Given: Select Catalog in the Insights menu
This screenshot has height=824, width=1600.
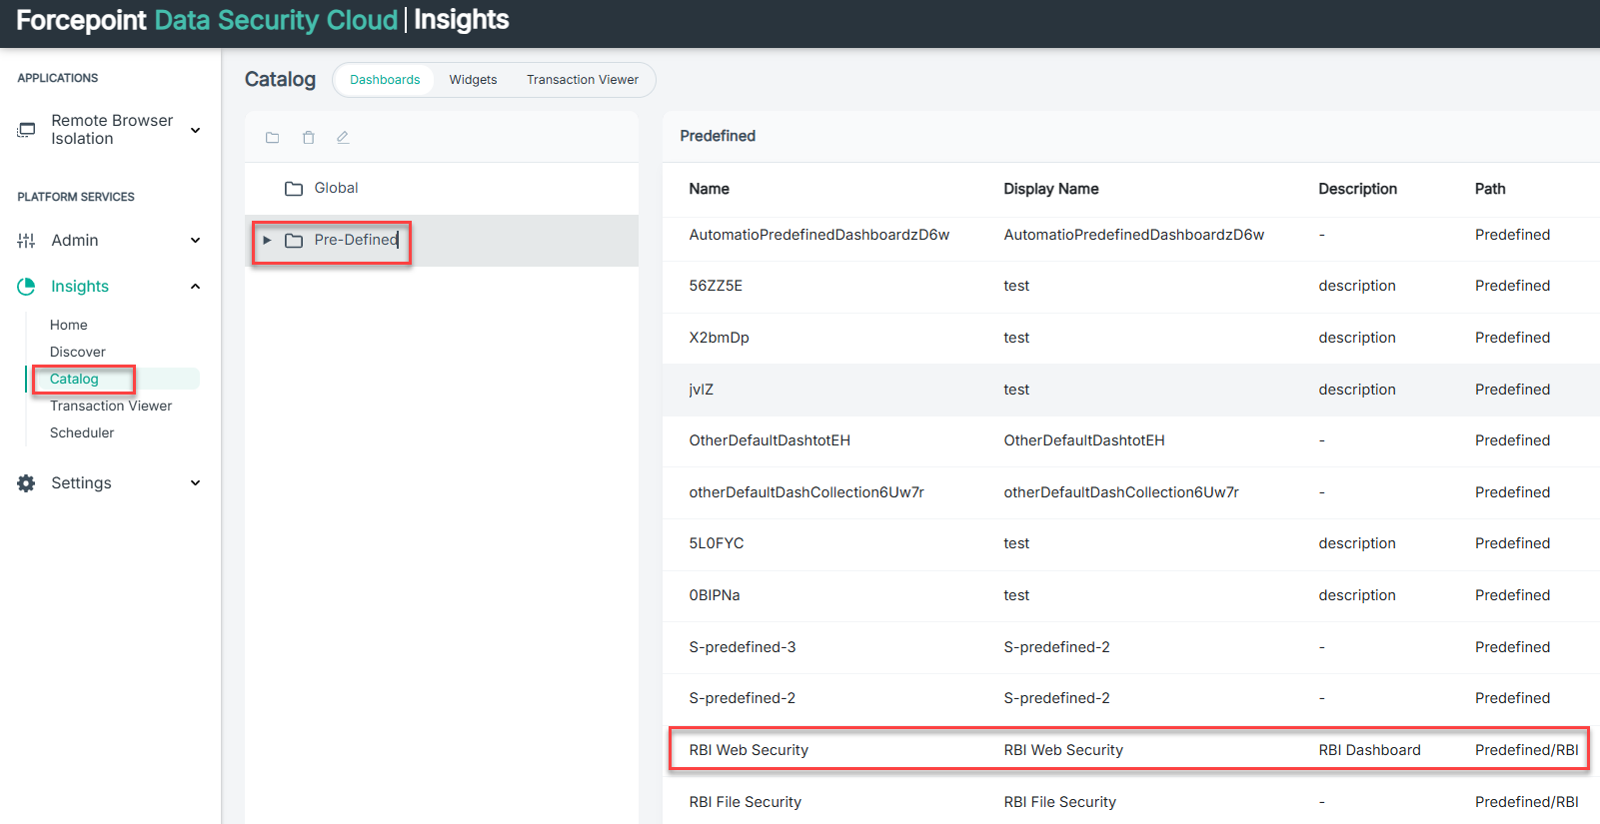Looking at the screenshot, I should pos(74,380).
